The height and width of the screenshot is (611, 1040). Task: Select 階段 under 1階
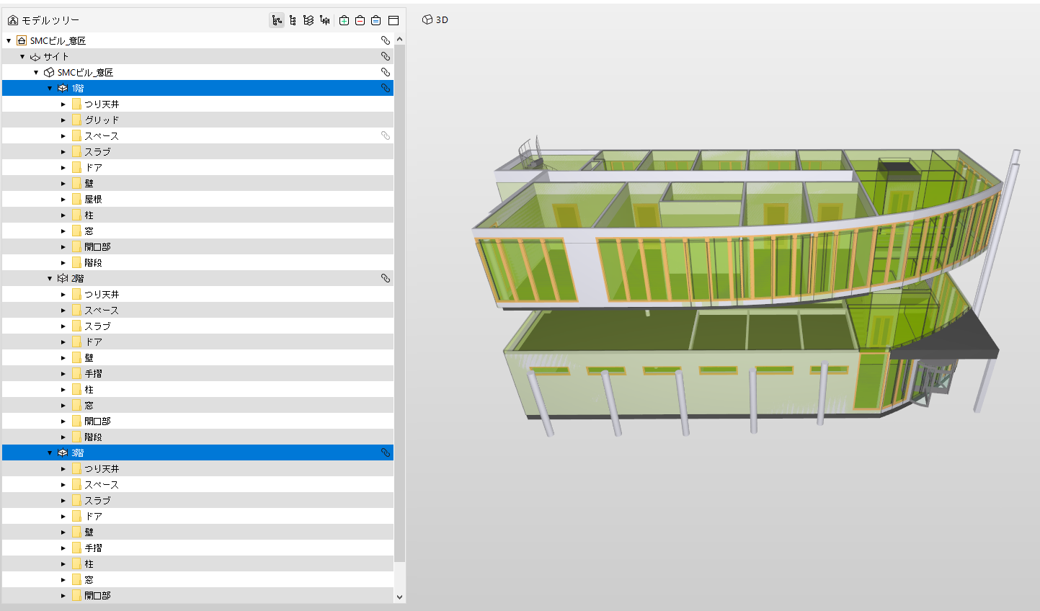(197, 262)
